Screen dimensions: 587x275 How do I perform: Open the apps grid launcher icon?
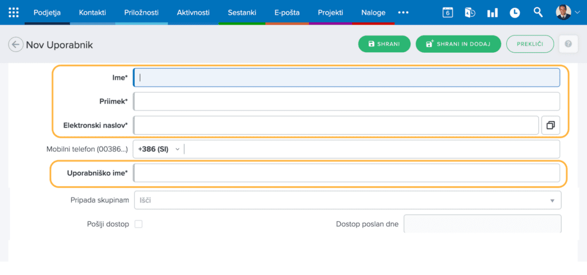coord(14,12)
